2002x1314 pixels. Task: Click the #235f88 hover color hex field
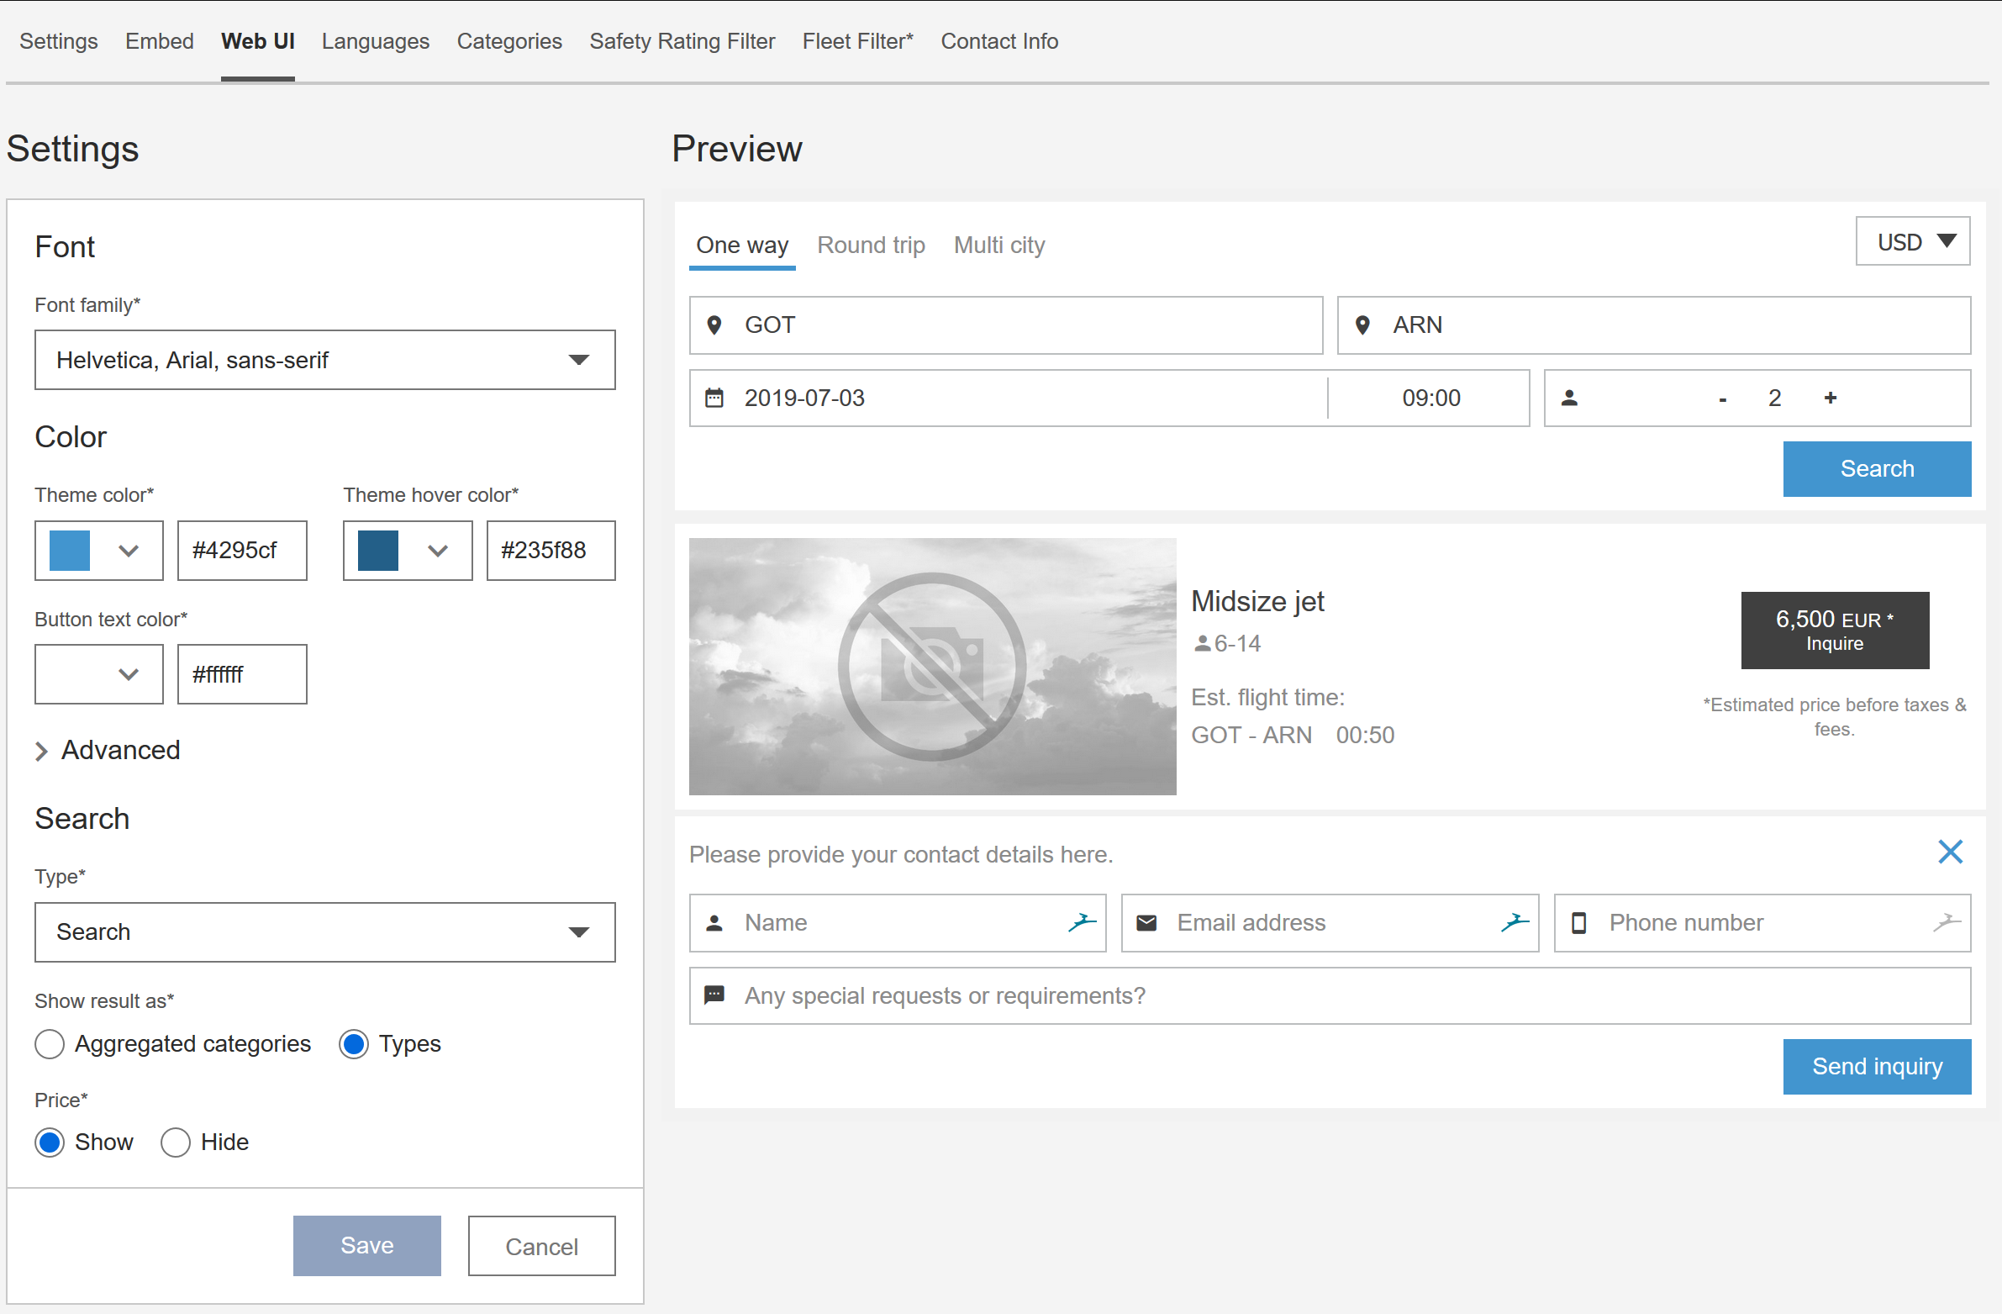pyautogui.click(x=551, y=551)
